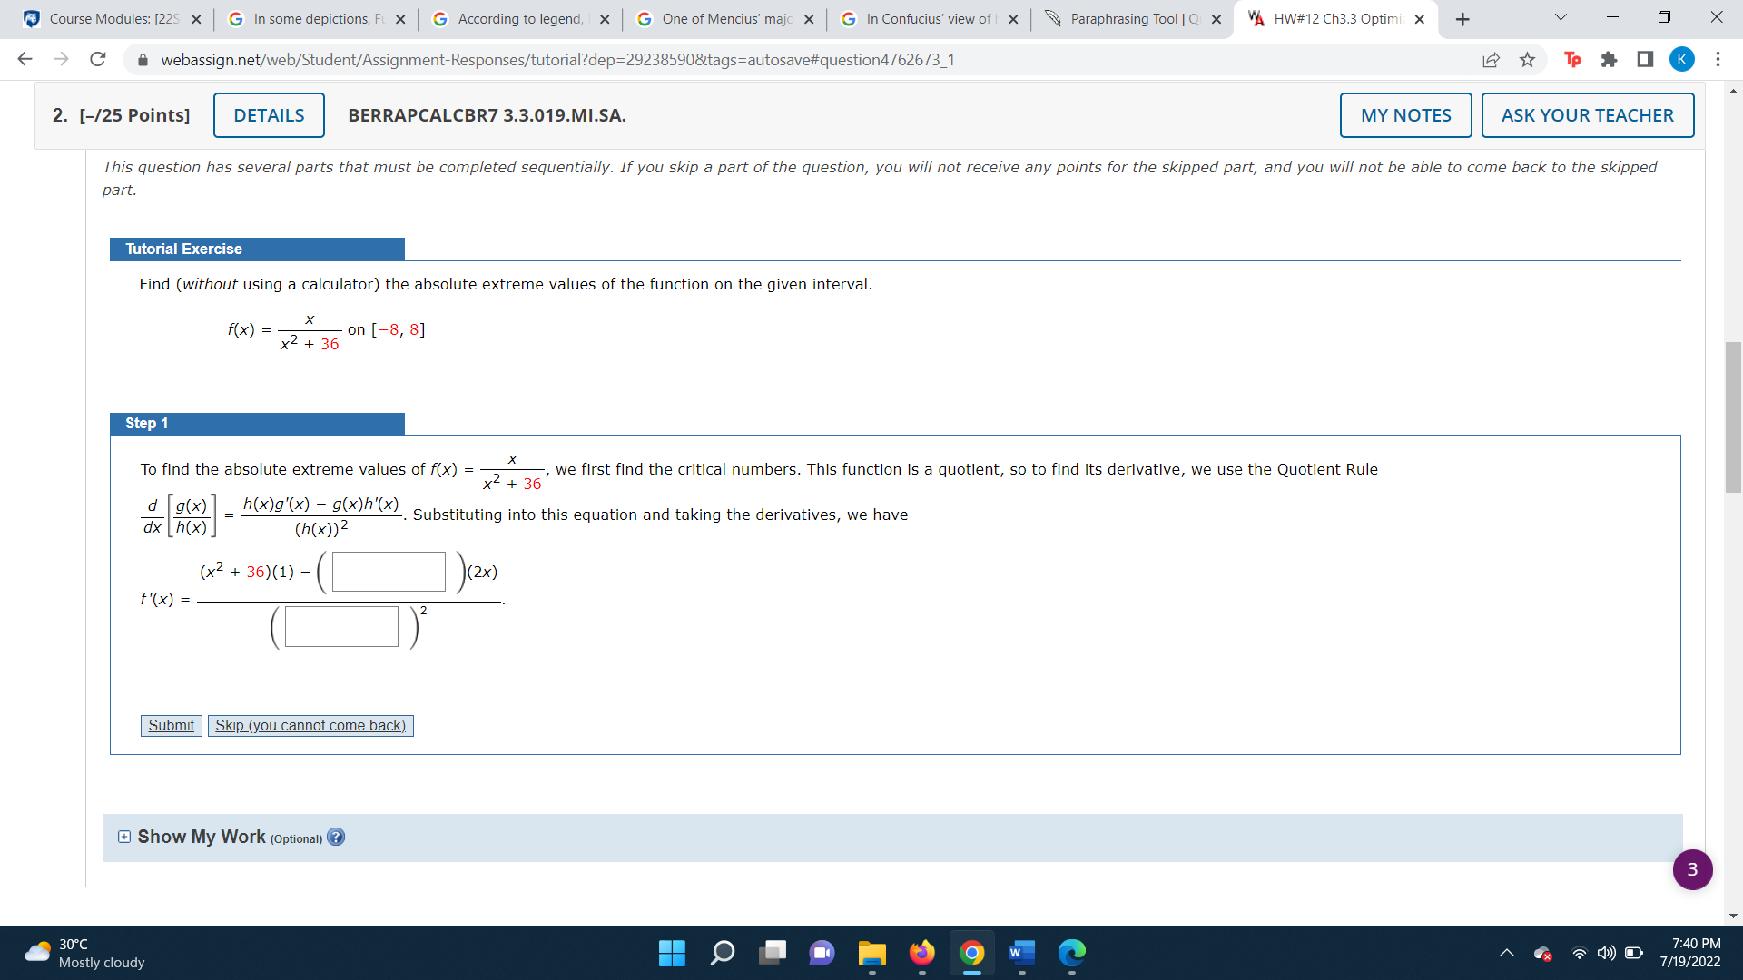Click the Firefox taskbar icon
The image size is (1743, 980).
tap(921, 953)
